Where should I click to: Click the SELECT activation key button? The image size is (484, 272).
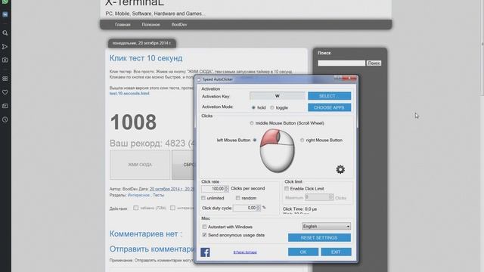330,96
